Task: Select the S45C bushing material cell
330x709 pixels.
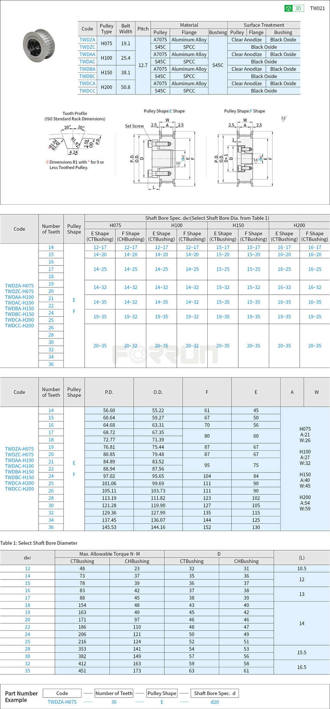Action: 218,65
